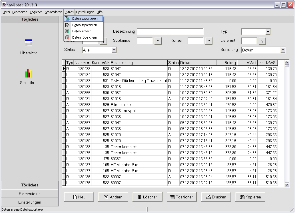This screenshot has width=295, height=213.
Task: Click the Daten exportieren menu icon
Action: coord(67,19)
